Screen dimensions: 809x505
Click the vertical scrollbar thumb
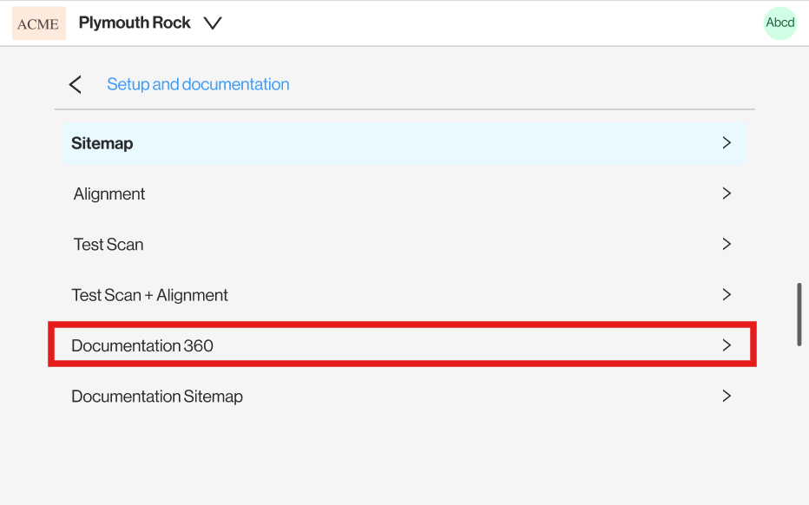[x=799, y=314]
